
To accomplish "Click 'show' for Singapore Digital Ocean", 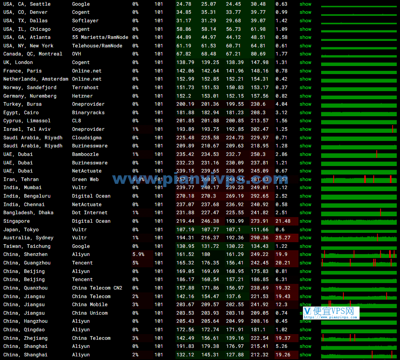I will click(305, 221).
